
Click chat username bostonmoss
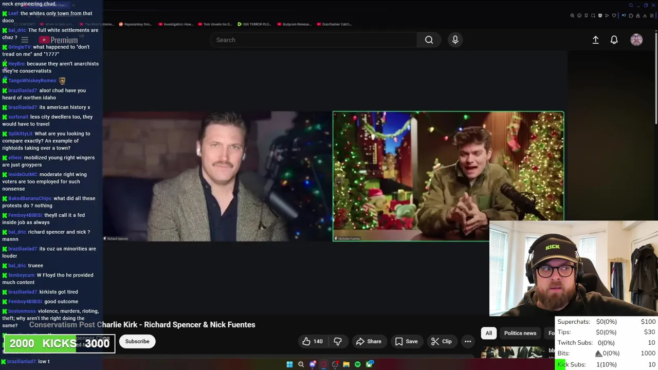tap(22, 311)
